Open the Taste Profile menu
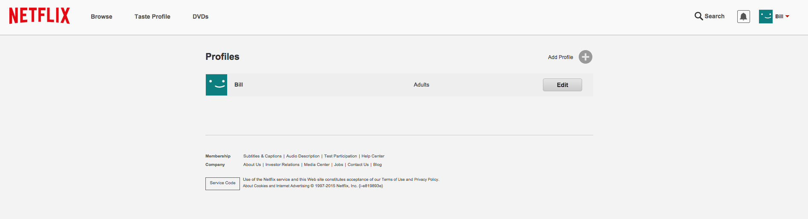The width and height of the screenshot is (808, 219). (152, 17)
